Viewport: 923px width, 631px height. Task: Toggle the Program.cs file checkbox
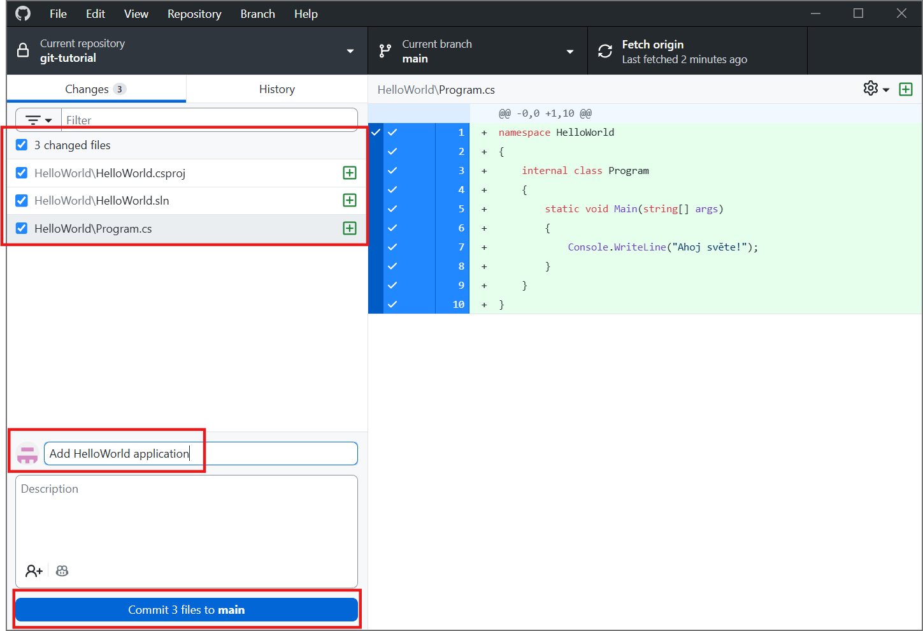tap(22, 228)
